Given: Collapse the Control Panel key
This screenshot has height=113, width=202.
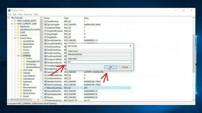Looking at the screenshot, I should coord(15,38).
